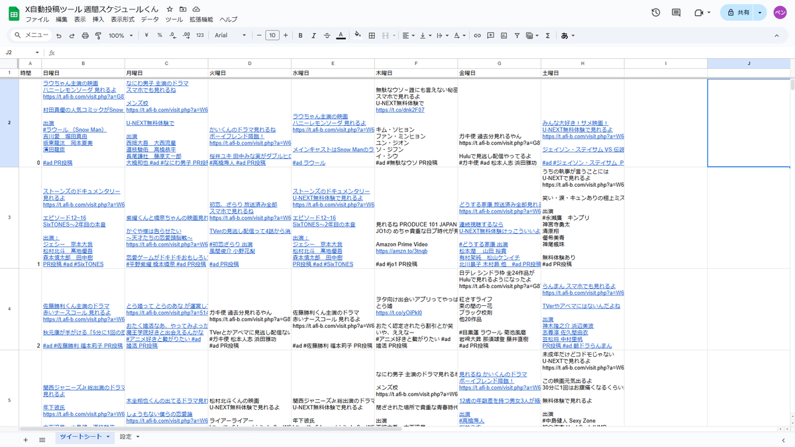
Task: Redo the last action
Action: (72, 35)
